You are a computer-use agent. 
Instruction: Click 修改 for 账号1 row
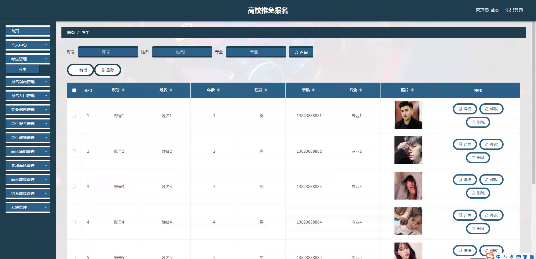pyautogui.click(x=491, y=109)
